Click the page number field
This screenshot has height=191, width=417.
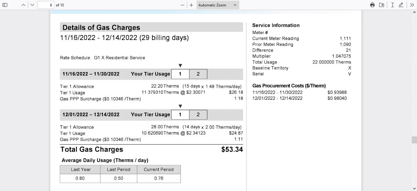click(x=46, y=5)
